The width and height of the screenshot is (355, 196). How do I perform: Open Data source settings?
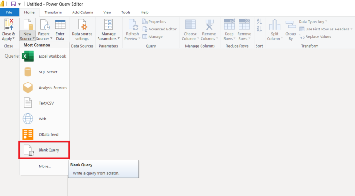coord(82,30)
